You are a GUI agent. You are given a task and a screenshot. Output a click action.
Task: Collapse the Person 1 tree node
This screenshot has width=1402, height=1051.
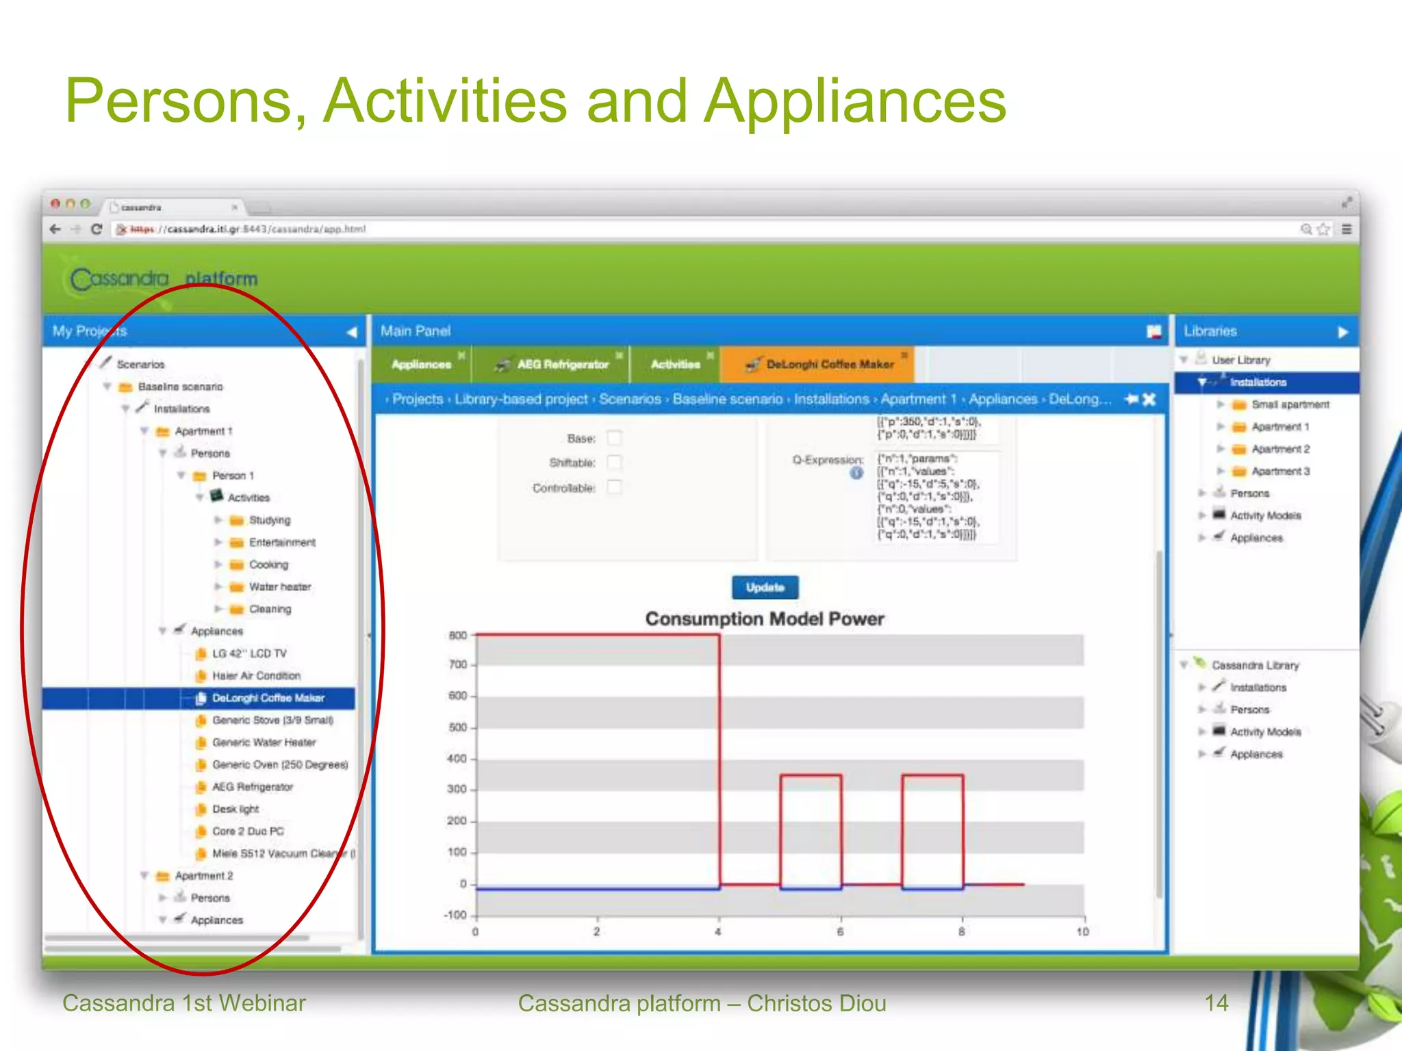point(181,476)
